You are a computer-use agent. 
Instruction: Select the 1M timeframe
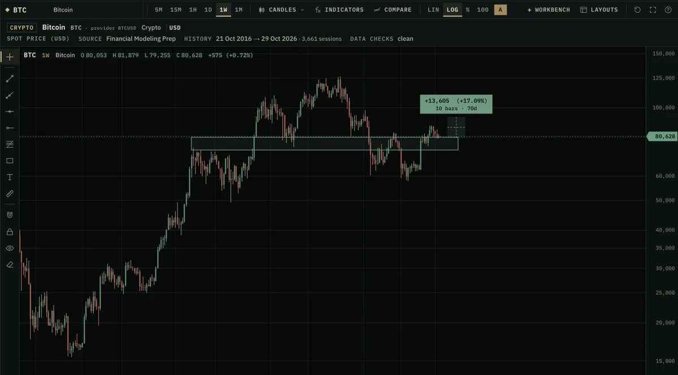[x=238, y=10]
